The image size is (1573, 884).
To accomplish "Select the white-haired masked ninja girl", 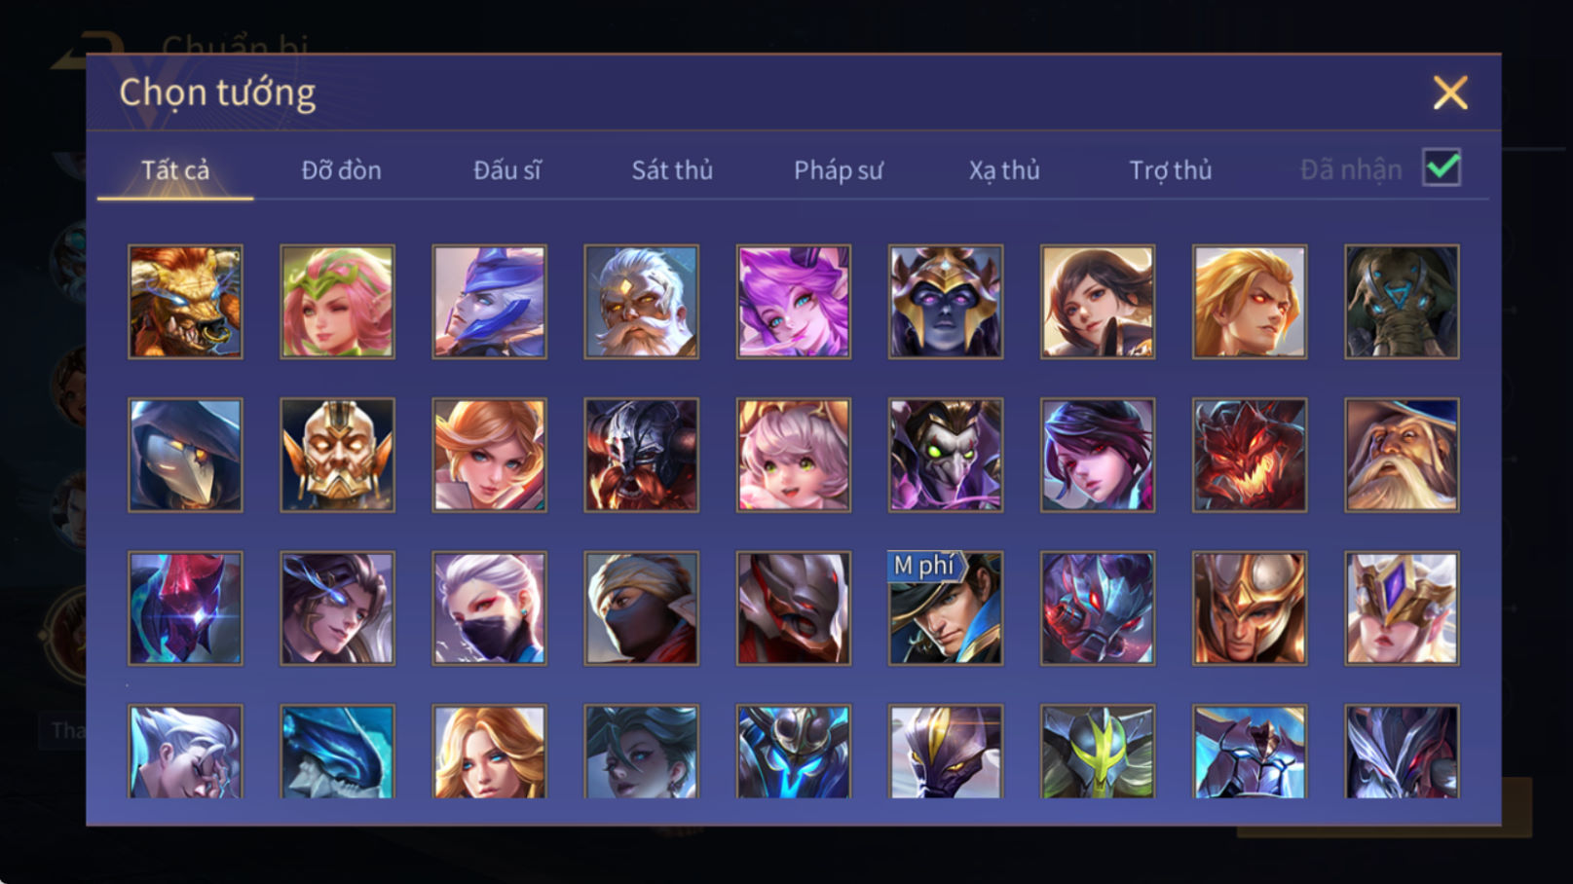I will pos(489,608).
